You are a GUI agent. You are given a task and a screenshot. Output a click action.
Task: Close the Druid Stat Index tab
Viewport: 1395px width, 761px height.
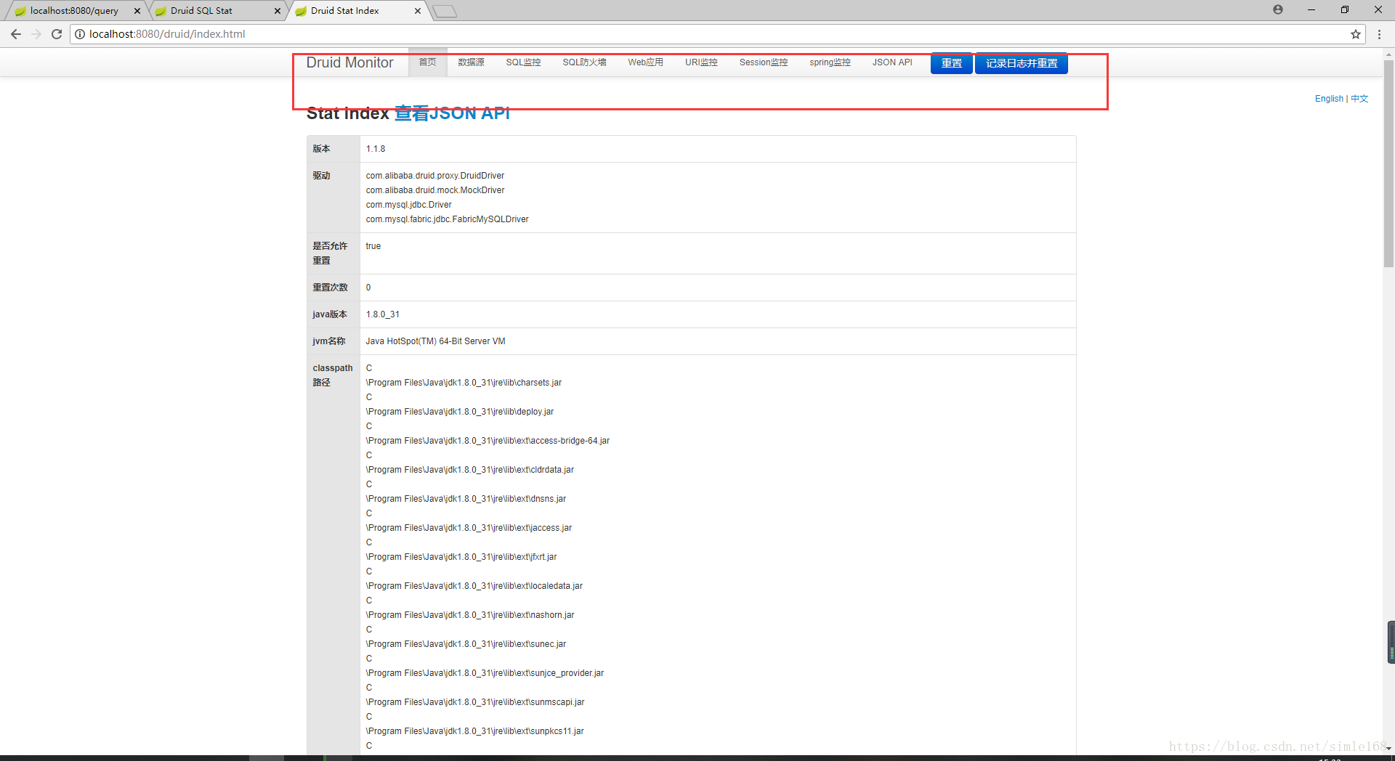point(418,11)
